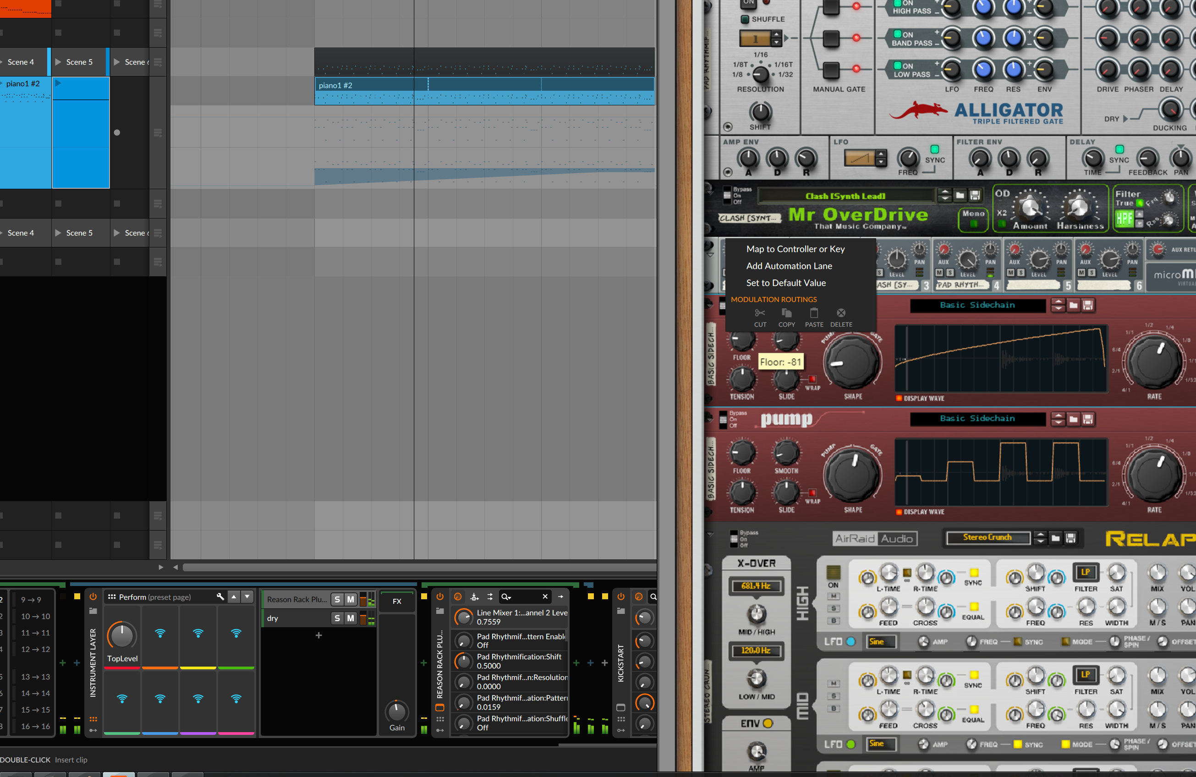Step the Alligator LFO waveform selector arrows
This screenshot has width=1196, height=777.
[880, 158]
